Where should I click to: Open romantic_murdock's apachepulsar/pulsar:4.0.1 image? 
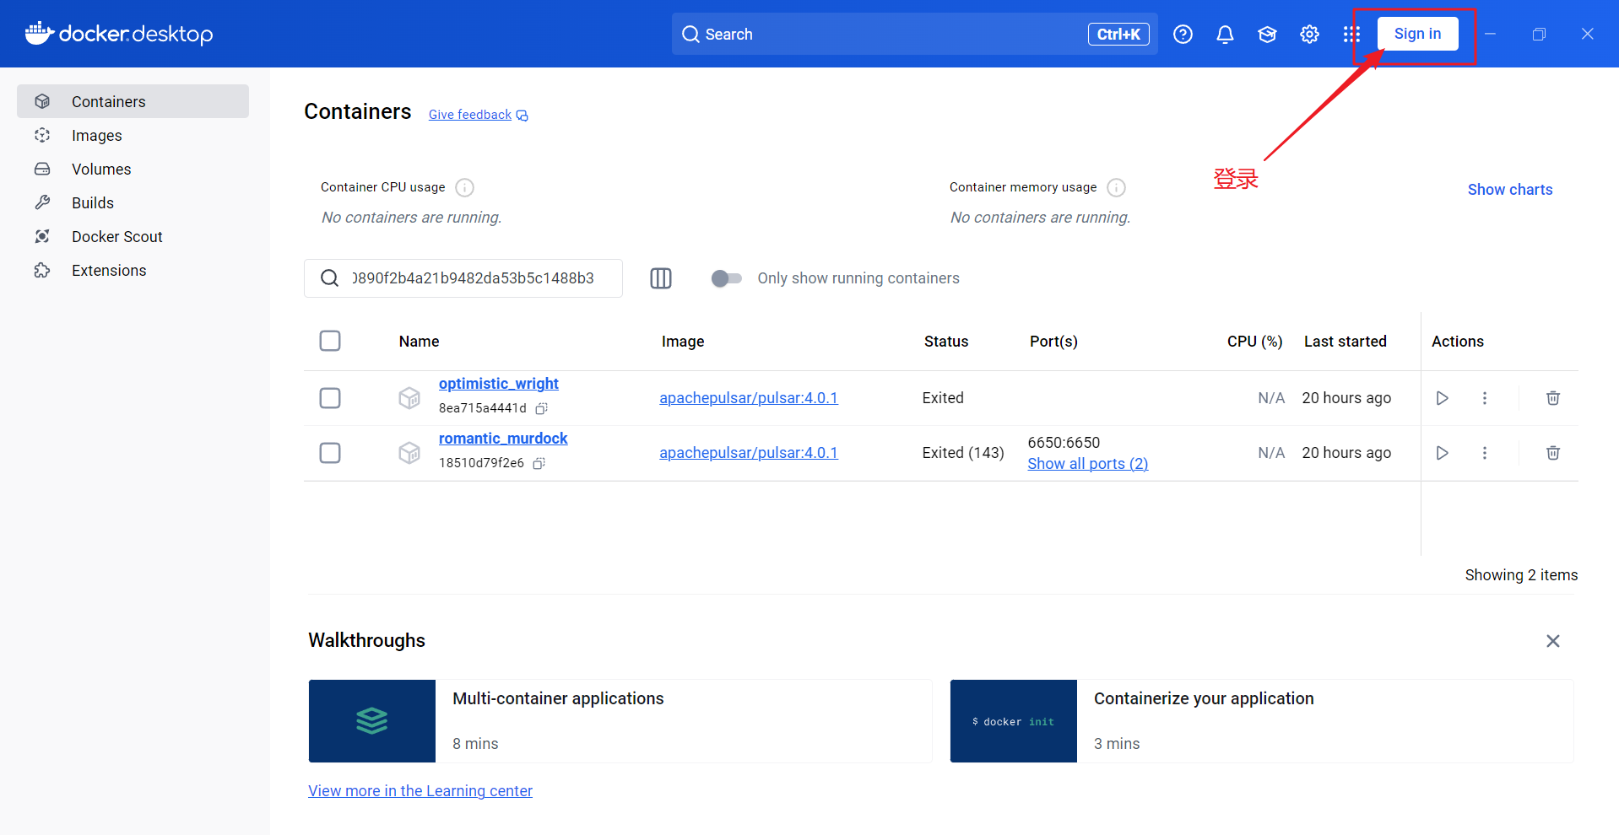749,453
